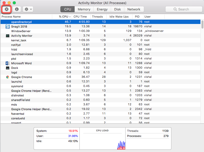Click the System 18.91% value
The width and height of the screenshot is (204, 152).
pyautogui.click(x=73, y=131)
